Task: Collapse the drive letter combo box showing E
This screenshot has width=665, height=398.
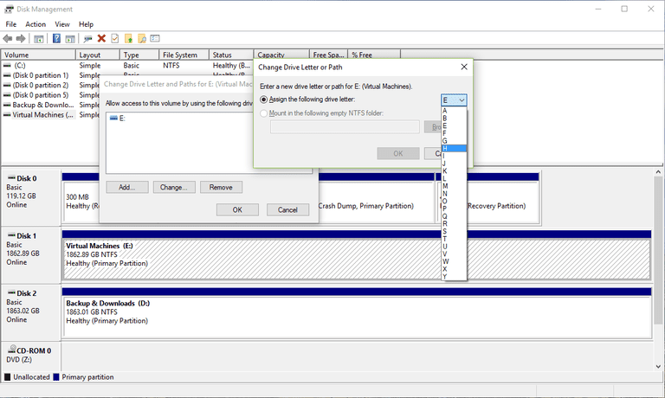Action: click(454, 100)
